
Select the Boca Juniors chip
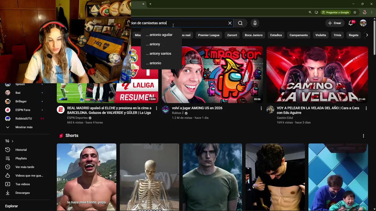pos(254,35)
